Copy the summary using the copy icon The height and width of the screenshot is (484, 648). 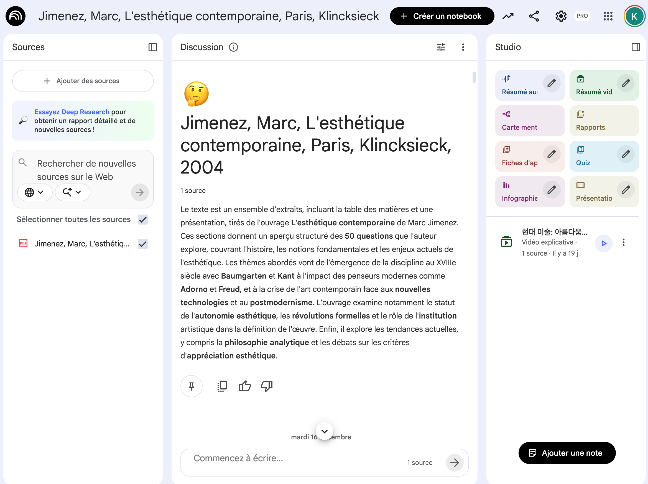click(222, 386)
